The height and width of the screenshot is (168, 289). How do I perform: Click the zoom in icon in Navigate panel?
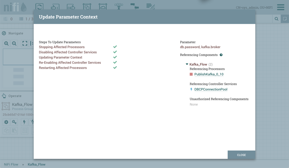[6, 43]
